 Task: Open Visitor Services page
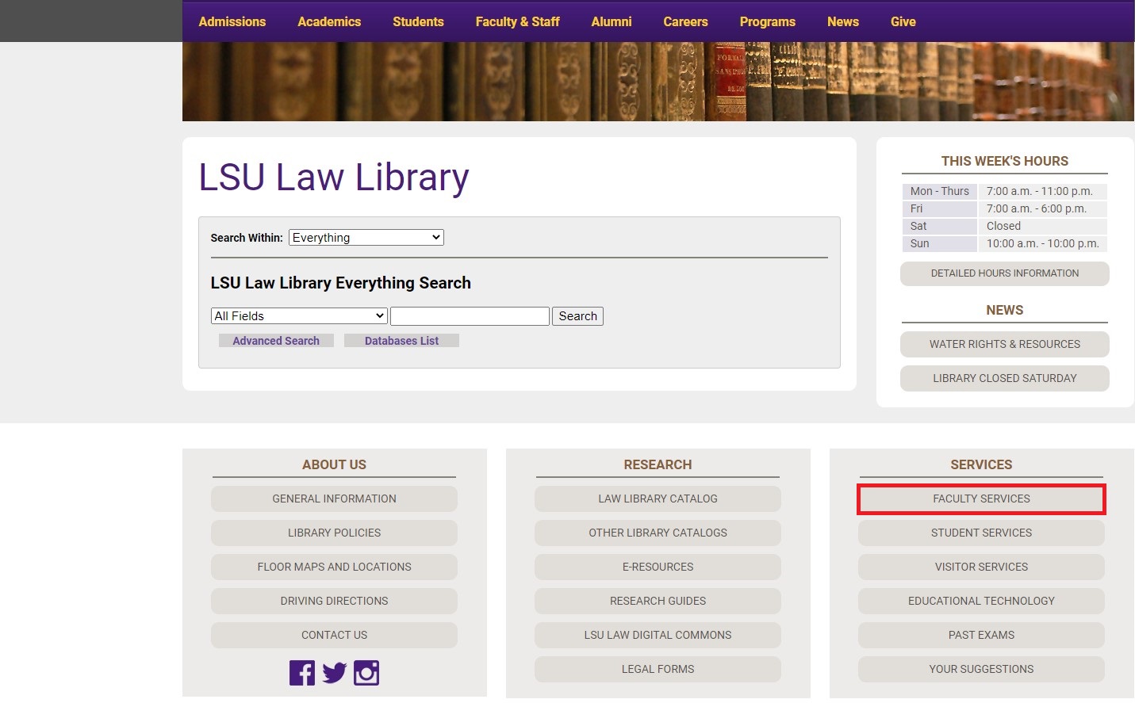point(981,567)
